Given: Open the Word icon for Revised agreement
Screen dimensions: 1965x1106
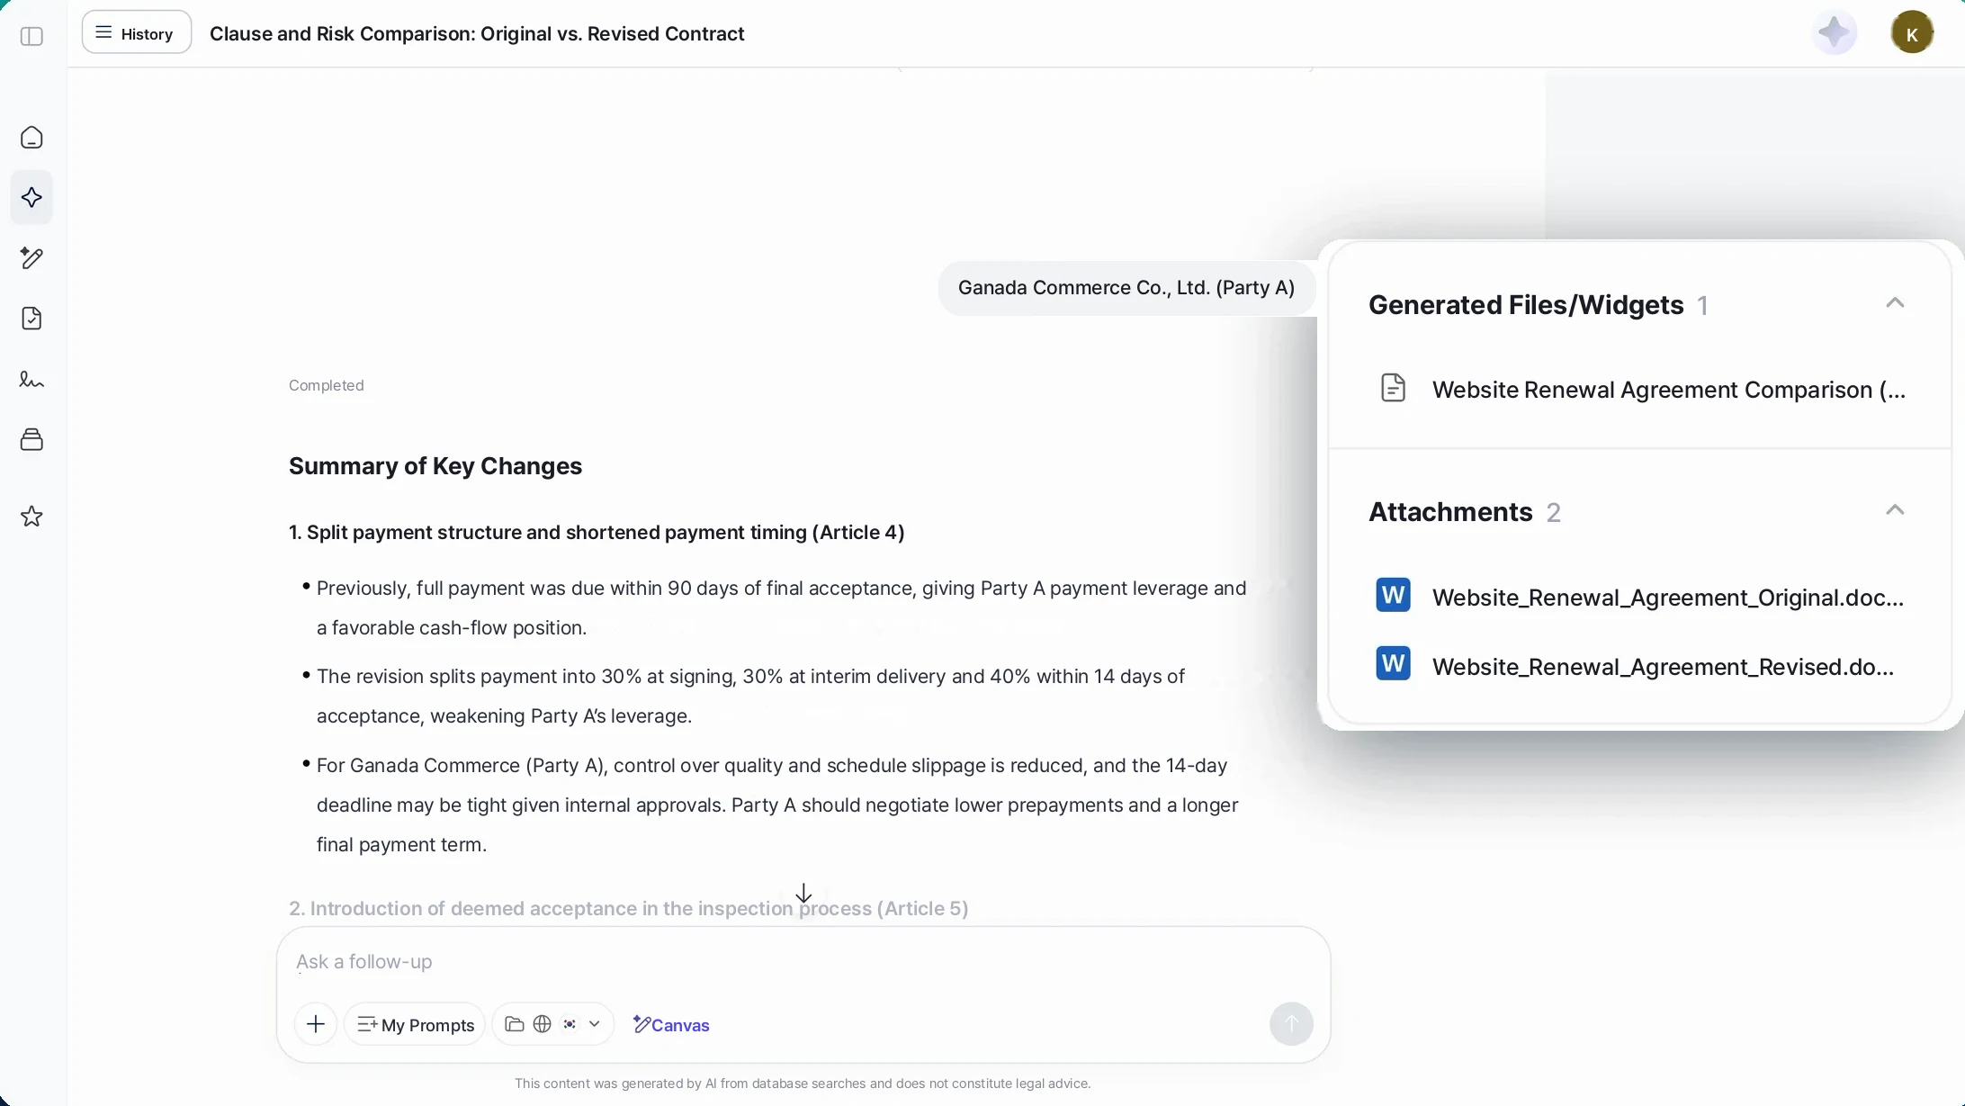Looking at the screenshot, I should [1393, 664].
